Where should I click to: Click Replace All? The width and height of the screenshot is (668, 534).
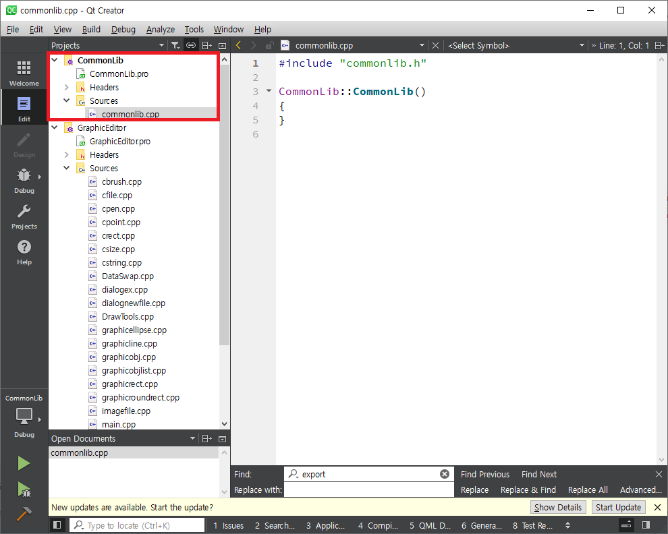pyautogui.click(x=588, y=489)
